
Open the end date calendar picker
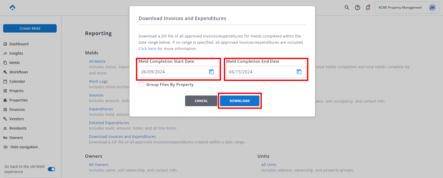tap(299, 72)
